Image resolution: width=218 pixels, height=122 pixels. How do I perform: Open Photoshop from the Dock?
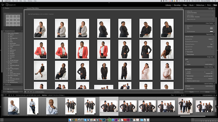pos(104,120)
